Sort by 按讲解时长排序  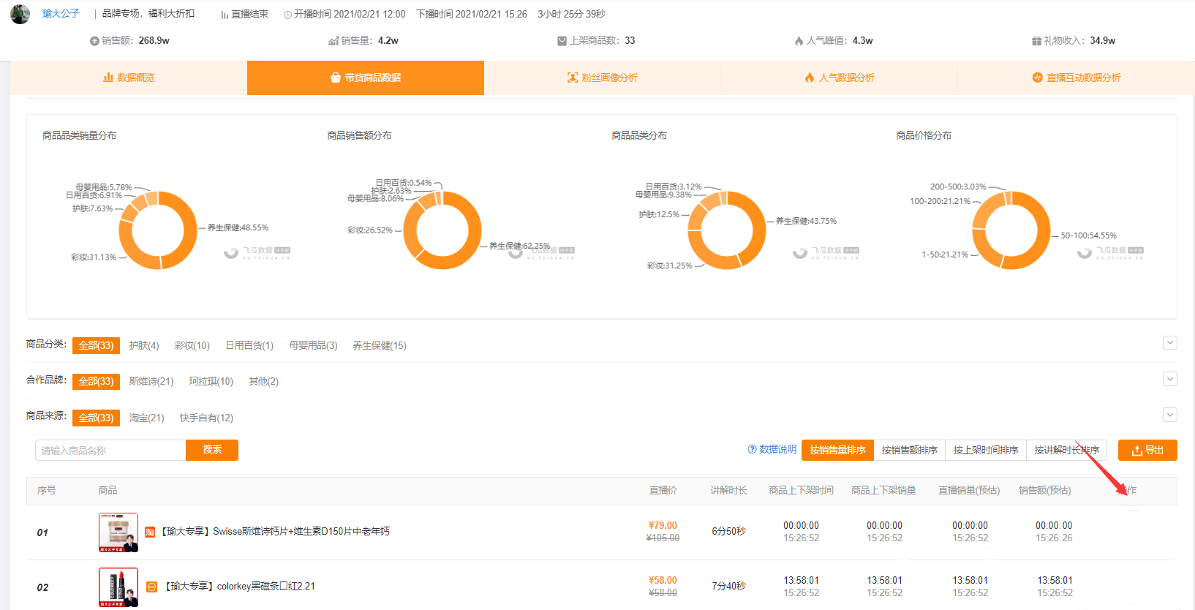click(1066, 451)
